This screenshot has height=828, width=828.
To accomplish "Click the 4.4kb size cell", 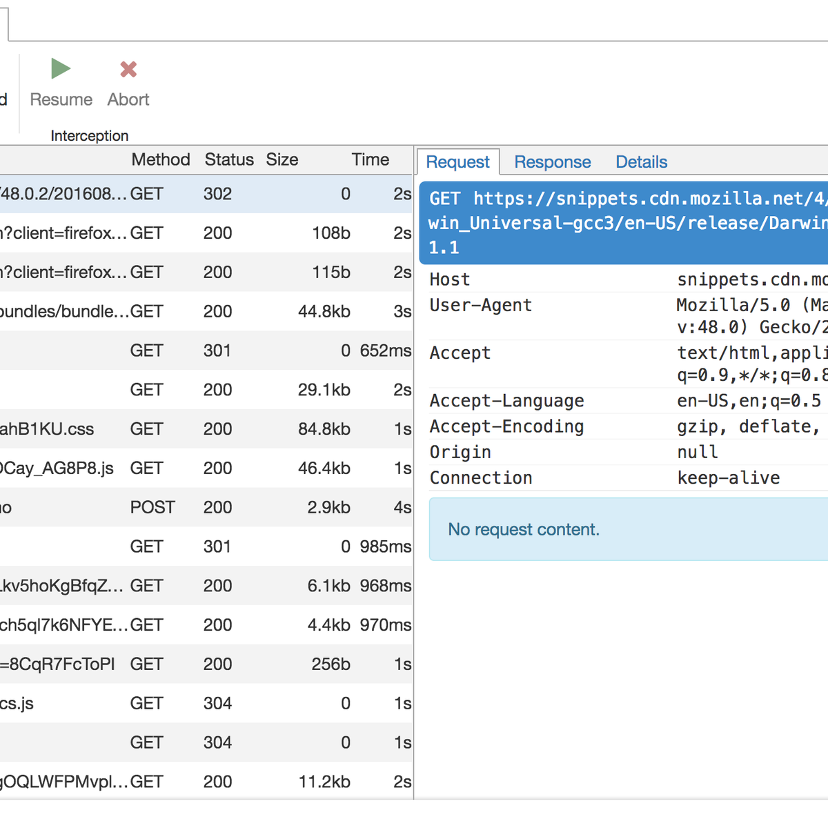I will click(329, 625).
